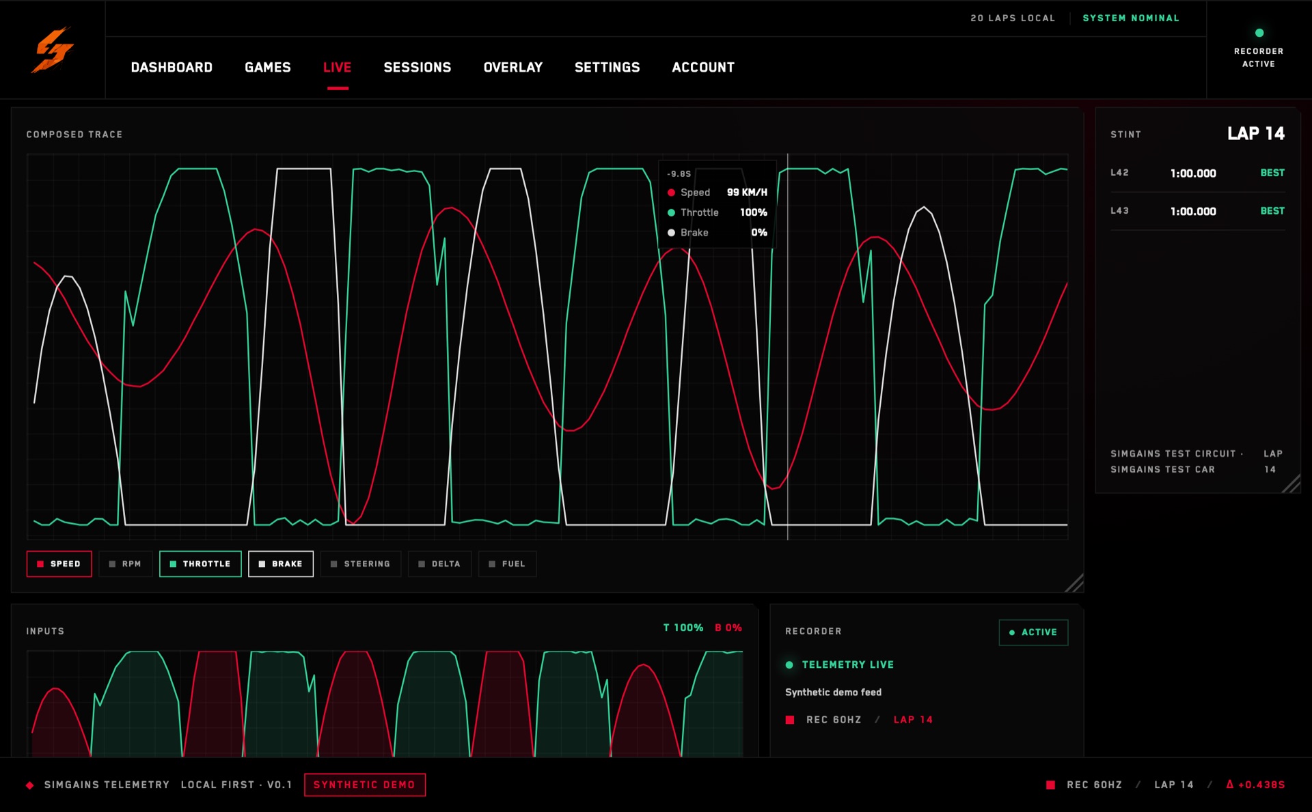
Task: Click the LAP 14 footer status
Action: pyautogui.click(x=1174, y=785)
